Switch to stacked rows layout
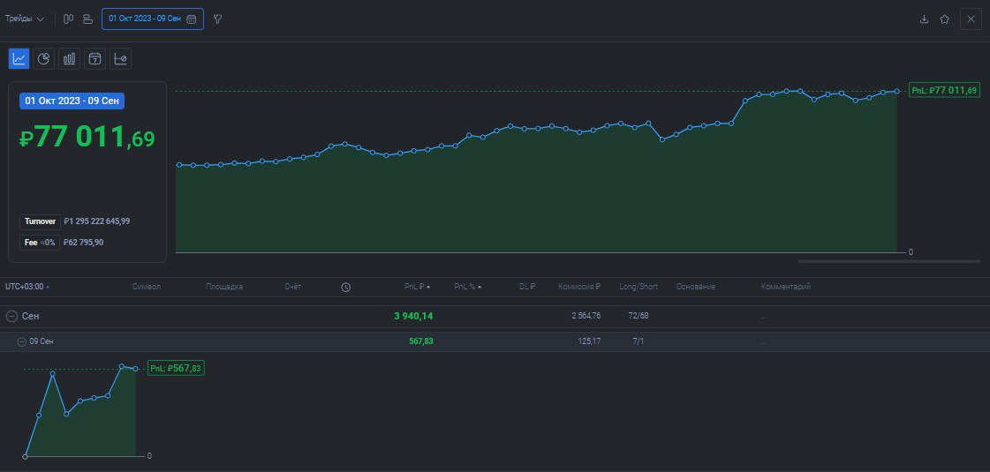The image size is (990, 472). (87, 19)
